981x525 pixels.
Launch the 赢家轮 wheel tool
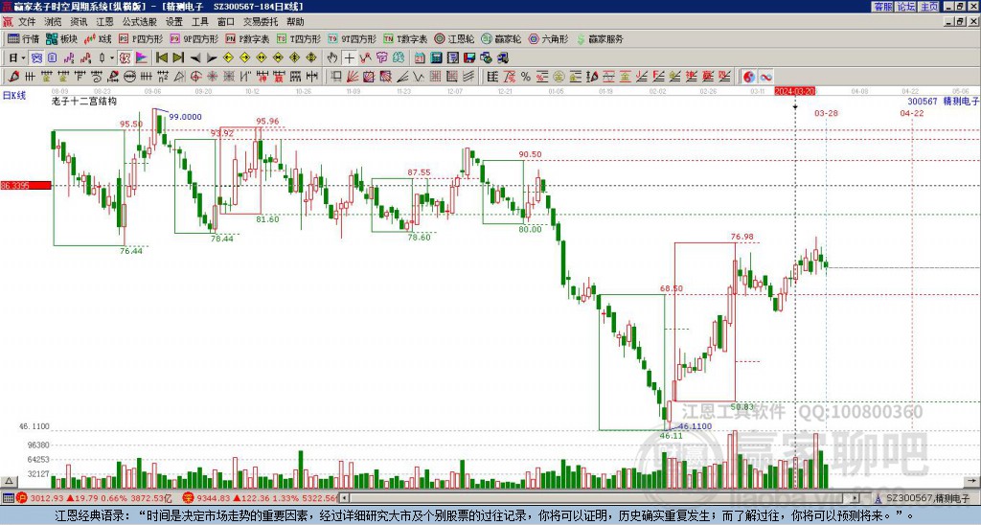point(501,38)
